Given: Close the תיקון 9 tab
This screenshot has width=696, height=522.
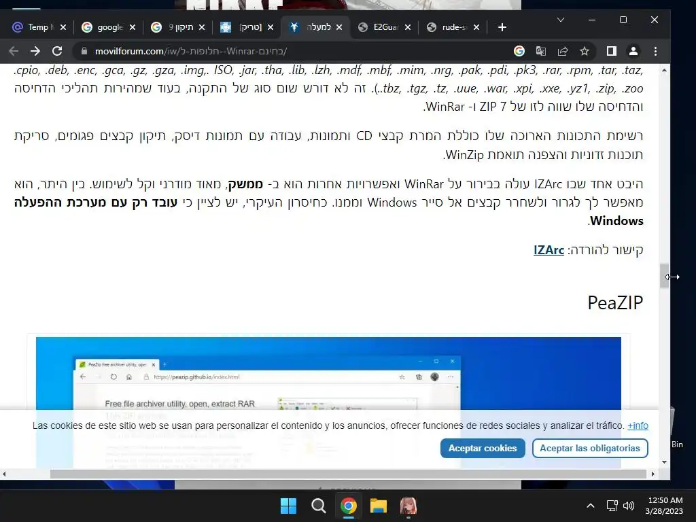Looking at the screenshot, I should 202,27.
